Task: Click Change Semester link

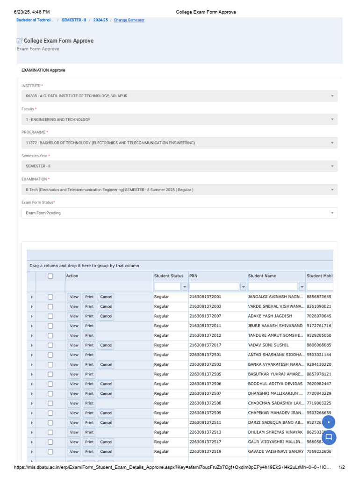Action: click(x=129, y=20)
